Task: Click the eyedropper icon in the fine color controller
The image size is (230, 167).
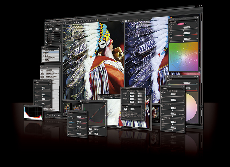Action: (x=196, y=23)
